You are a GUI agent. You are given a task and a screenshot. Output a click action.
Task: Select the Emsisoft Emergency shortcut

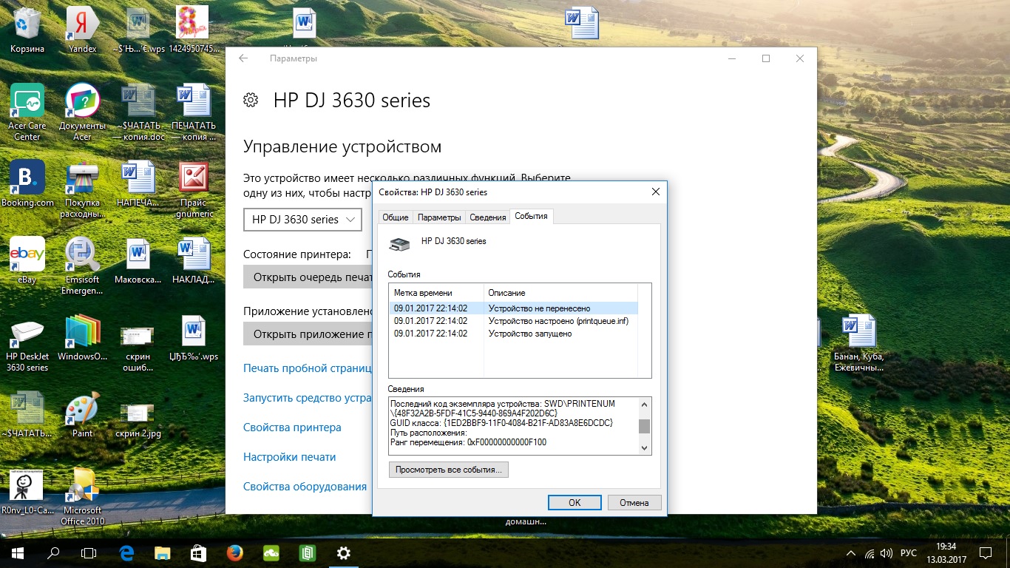pyautogui.click(x=82, y=266)
